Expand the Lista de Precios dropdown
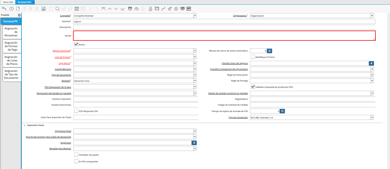390x169 pixels. 195,57
